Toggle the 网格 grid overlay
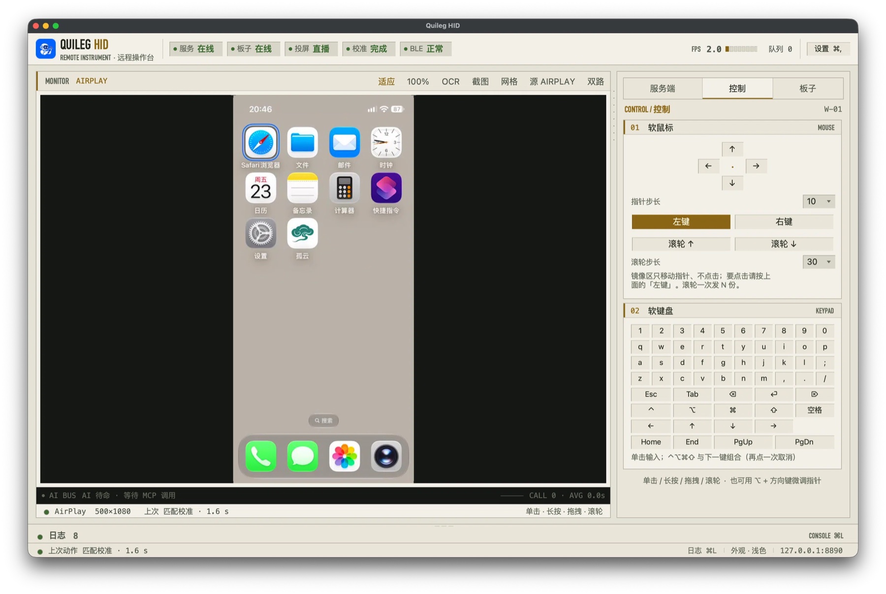 (509, 82)
